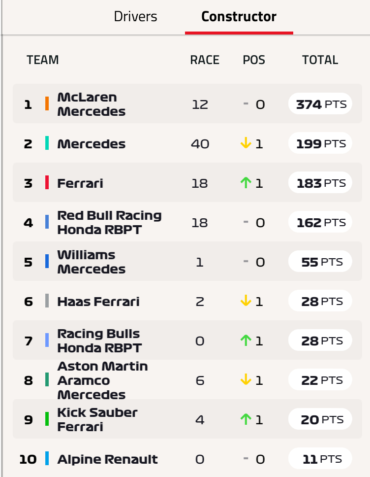Open the Red Bull Racing Honda RBPT team

(109, 222)
